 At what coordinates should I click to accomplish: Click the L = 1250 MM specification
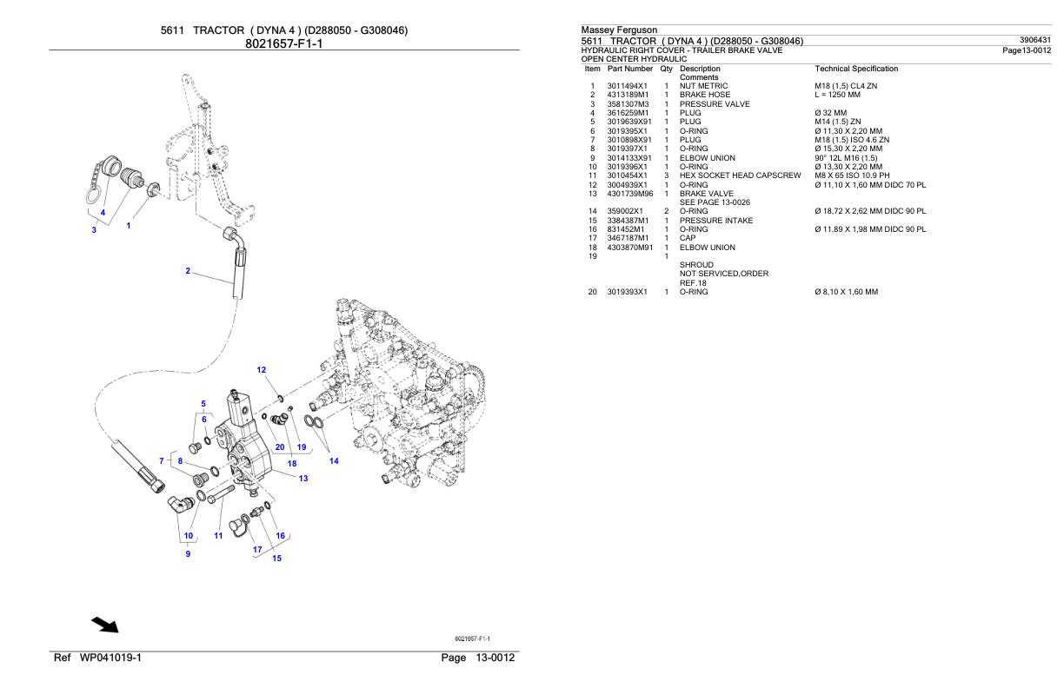840,94
